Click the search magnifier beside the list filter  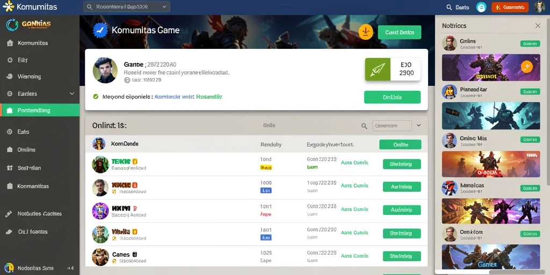click(365, 126)
